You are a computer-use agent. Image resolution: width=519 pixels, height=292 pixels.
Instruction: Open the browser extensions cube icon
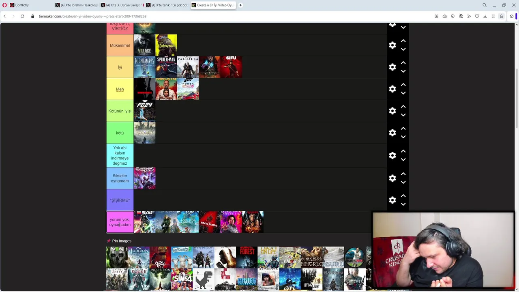click(x=512, y=16)
